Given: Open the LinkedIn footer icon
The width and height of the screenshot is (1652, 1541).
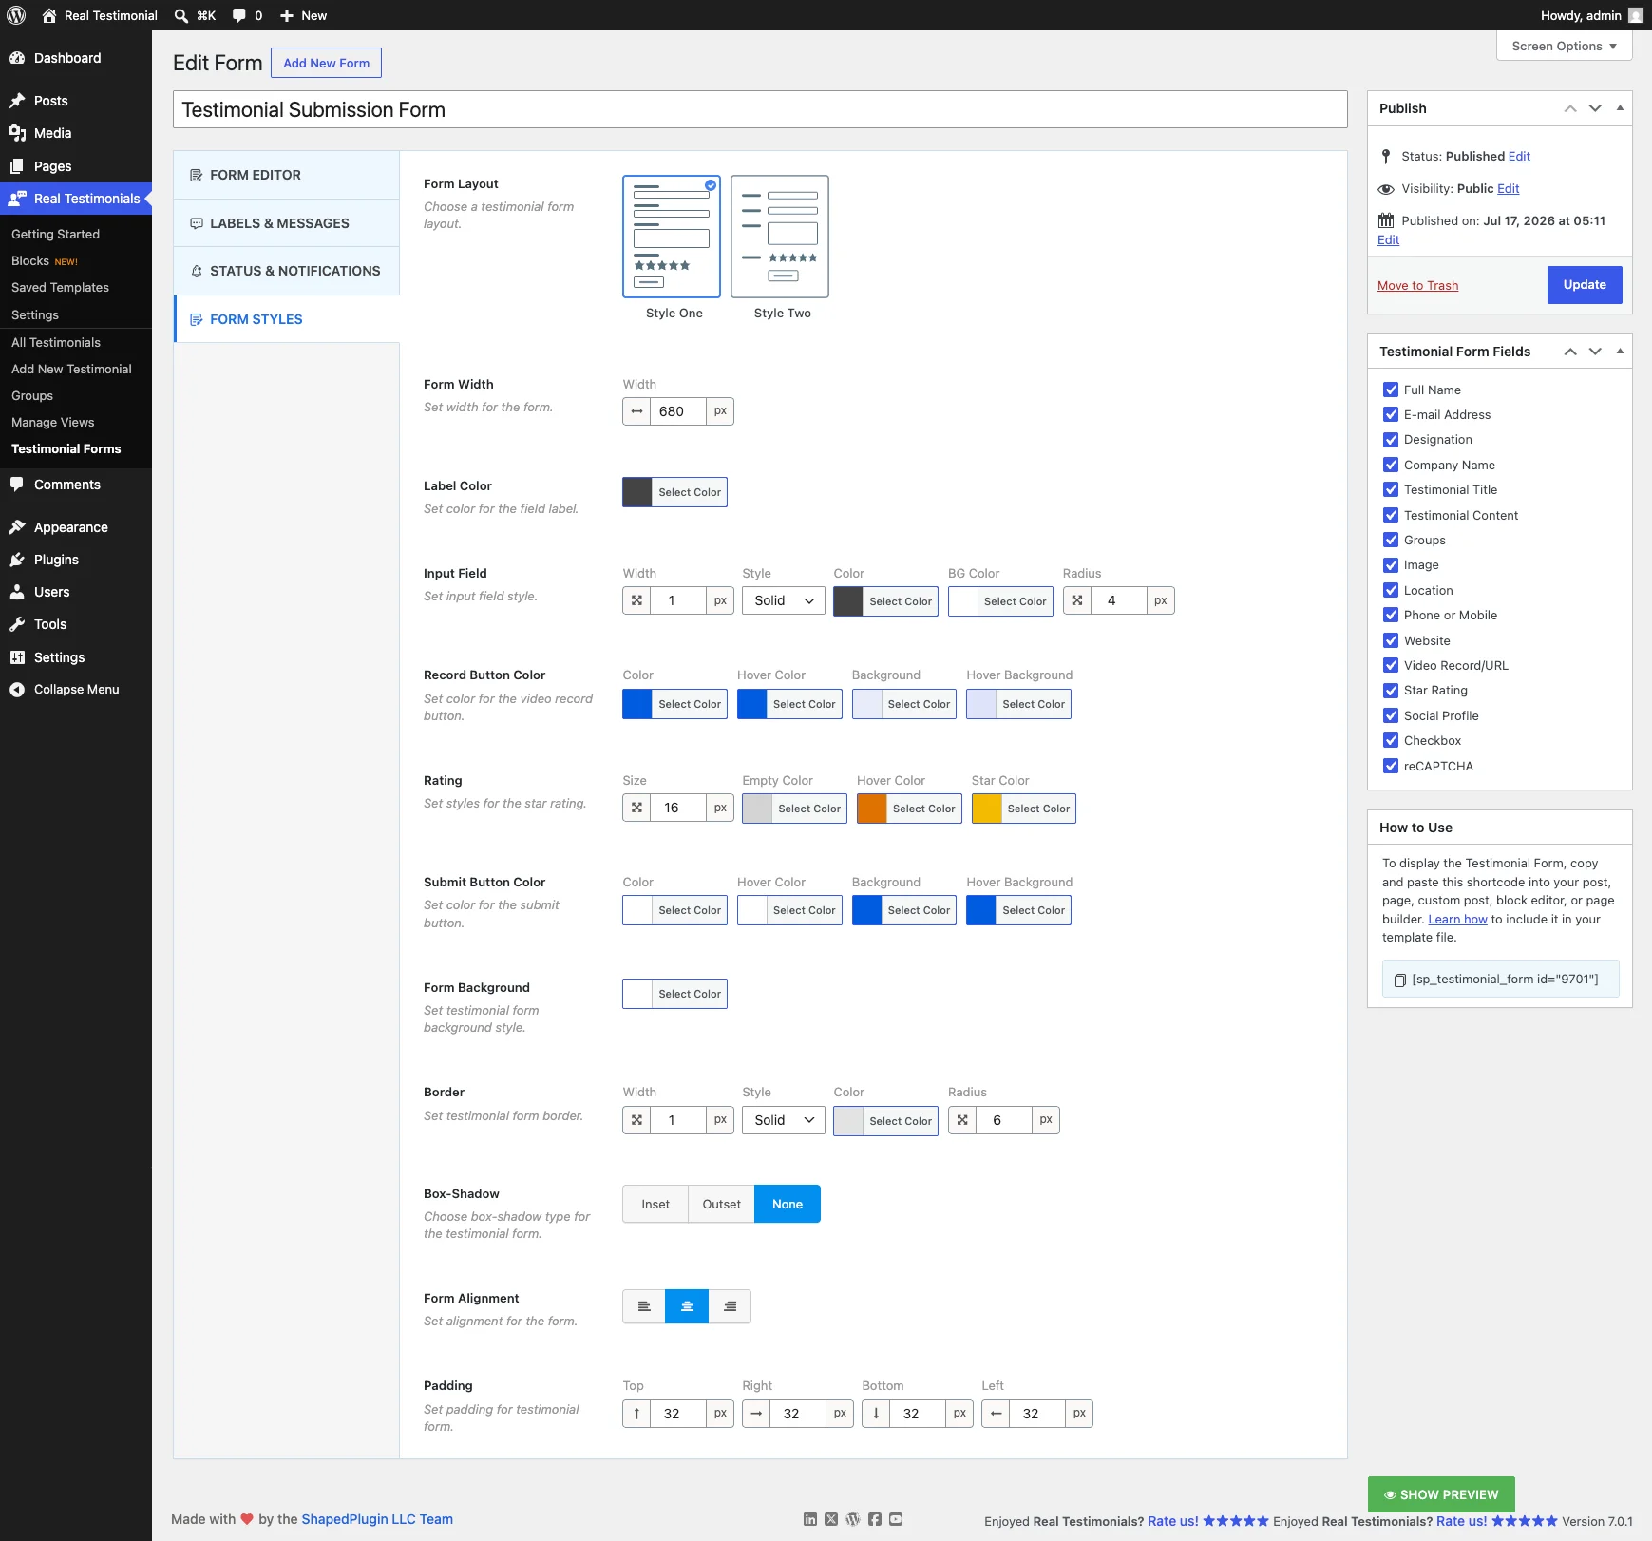Looking at the screenshot, I should click(x=810, y=1519).
